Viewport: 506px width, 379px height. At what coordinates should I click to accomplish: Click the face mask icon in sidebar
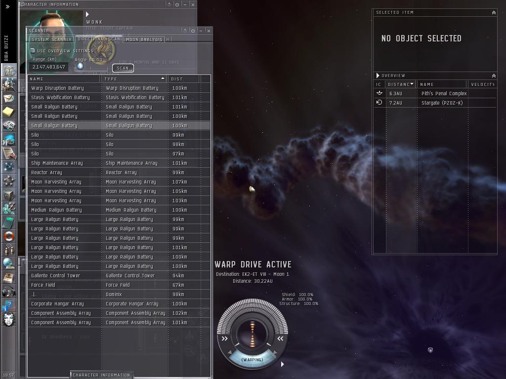(9, 319)
